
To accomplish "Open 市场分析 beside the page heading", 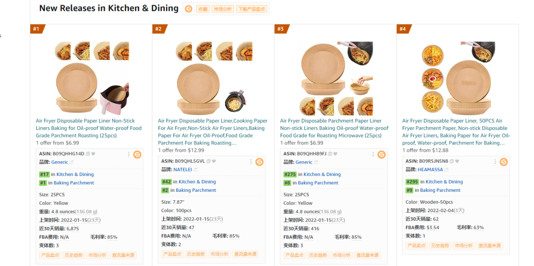I will point(222,9).
